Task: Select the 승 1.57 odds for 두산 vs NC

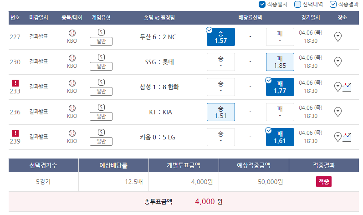Action: (x=220, y=37)
